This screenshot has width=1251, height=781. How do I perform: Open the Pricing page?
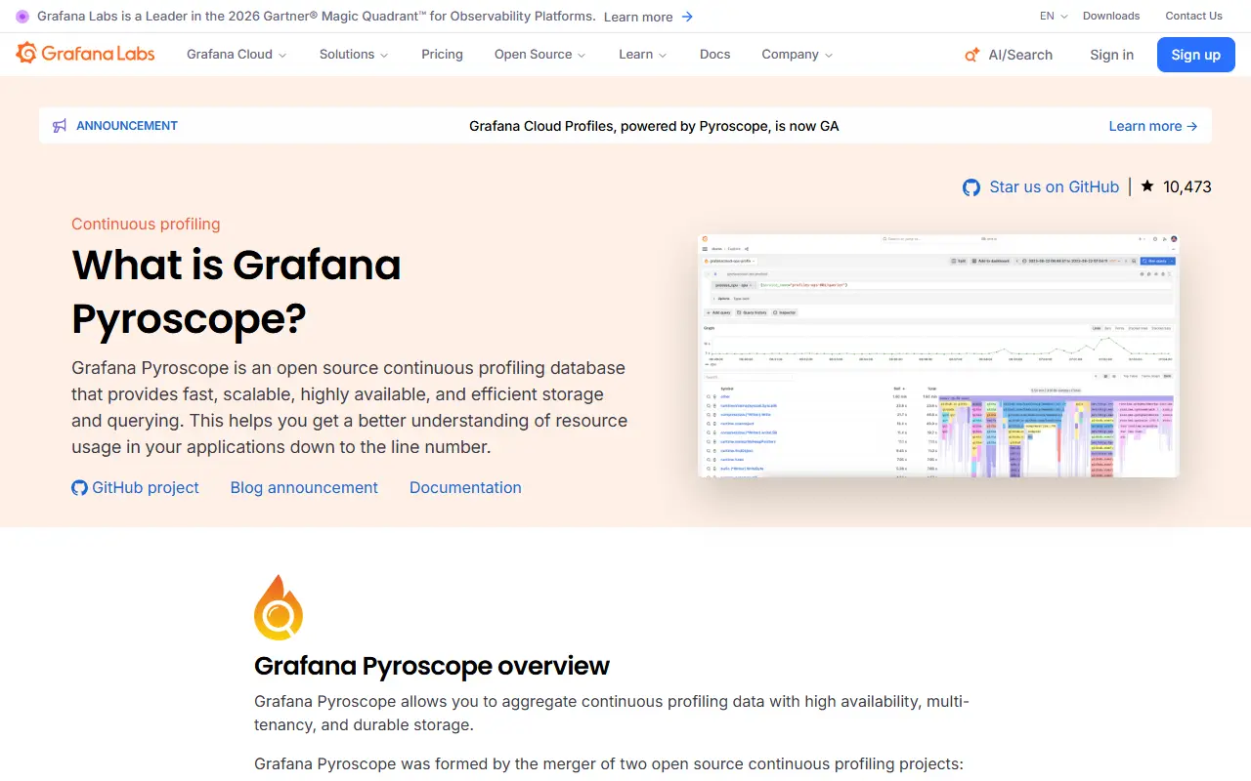442,55
